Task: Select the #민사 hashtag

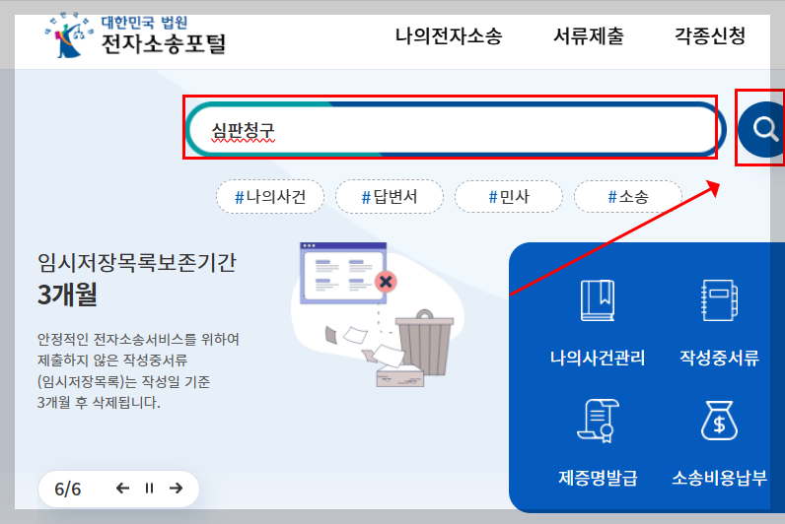Action: pos(509,197)
